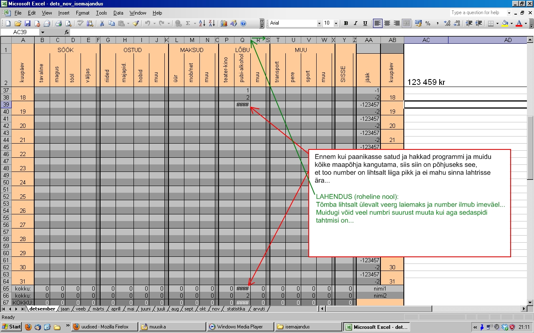
Task: Run the Spelling check icon
Action: pyautogui.click(x=80, y=23)
